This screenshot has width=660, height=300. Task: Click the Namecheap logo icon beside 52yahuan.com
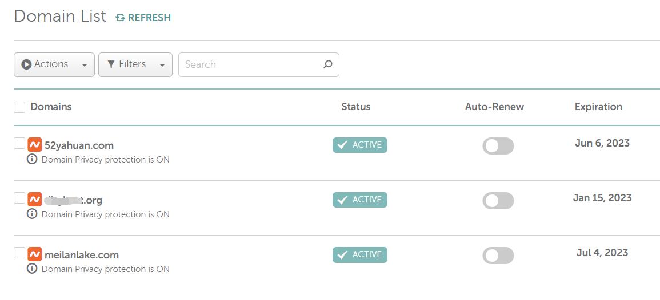[35, 145]
